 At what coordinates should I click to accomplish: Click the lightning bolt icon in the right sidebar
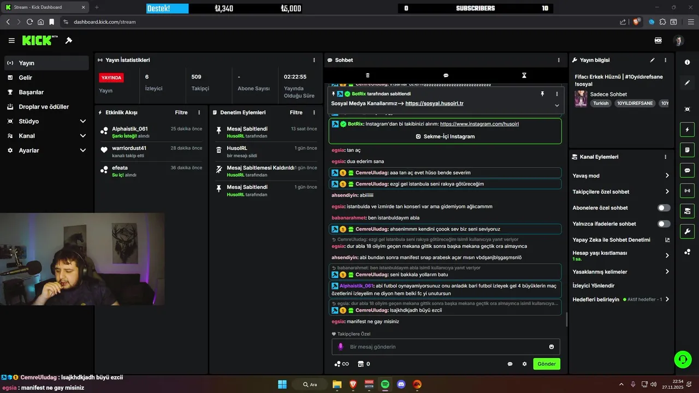pos(687,130)
